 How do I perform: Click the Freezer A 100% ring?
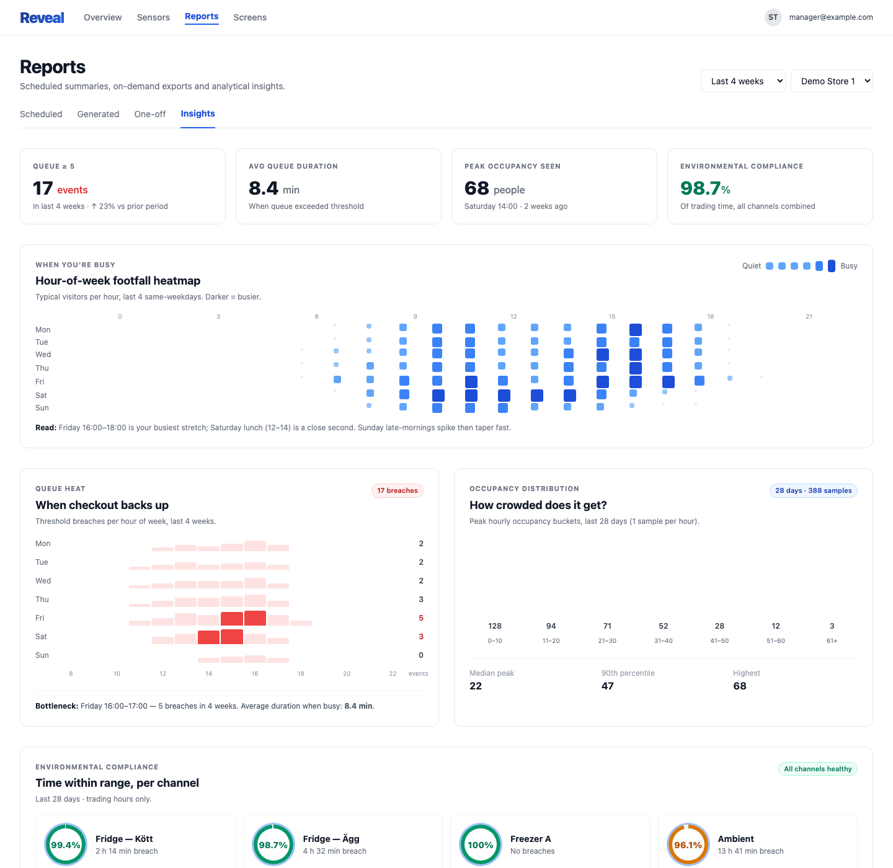click(x=481, y=844)
